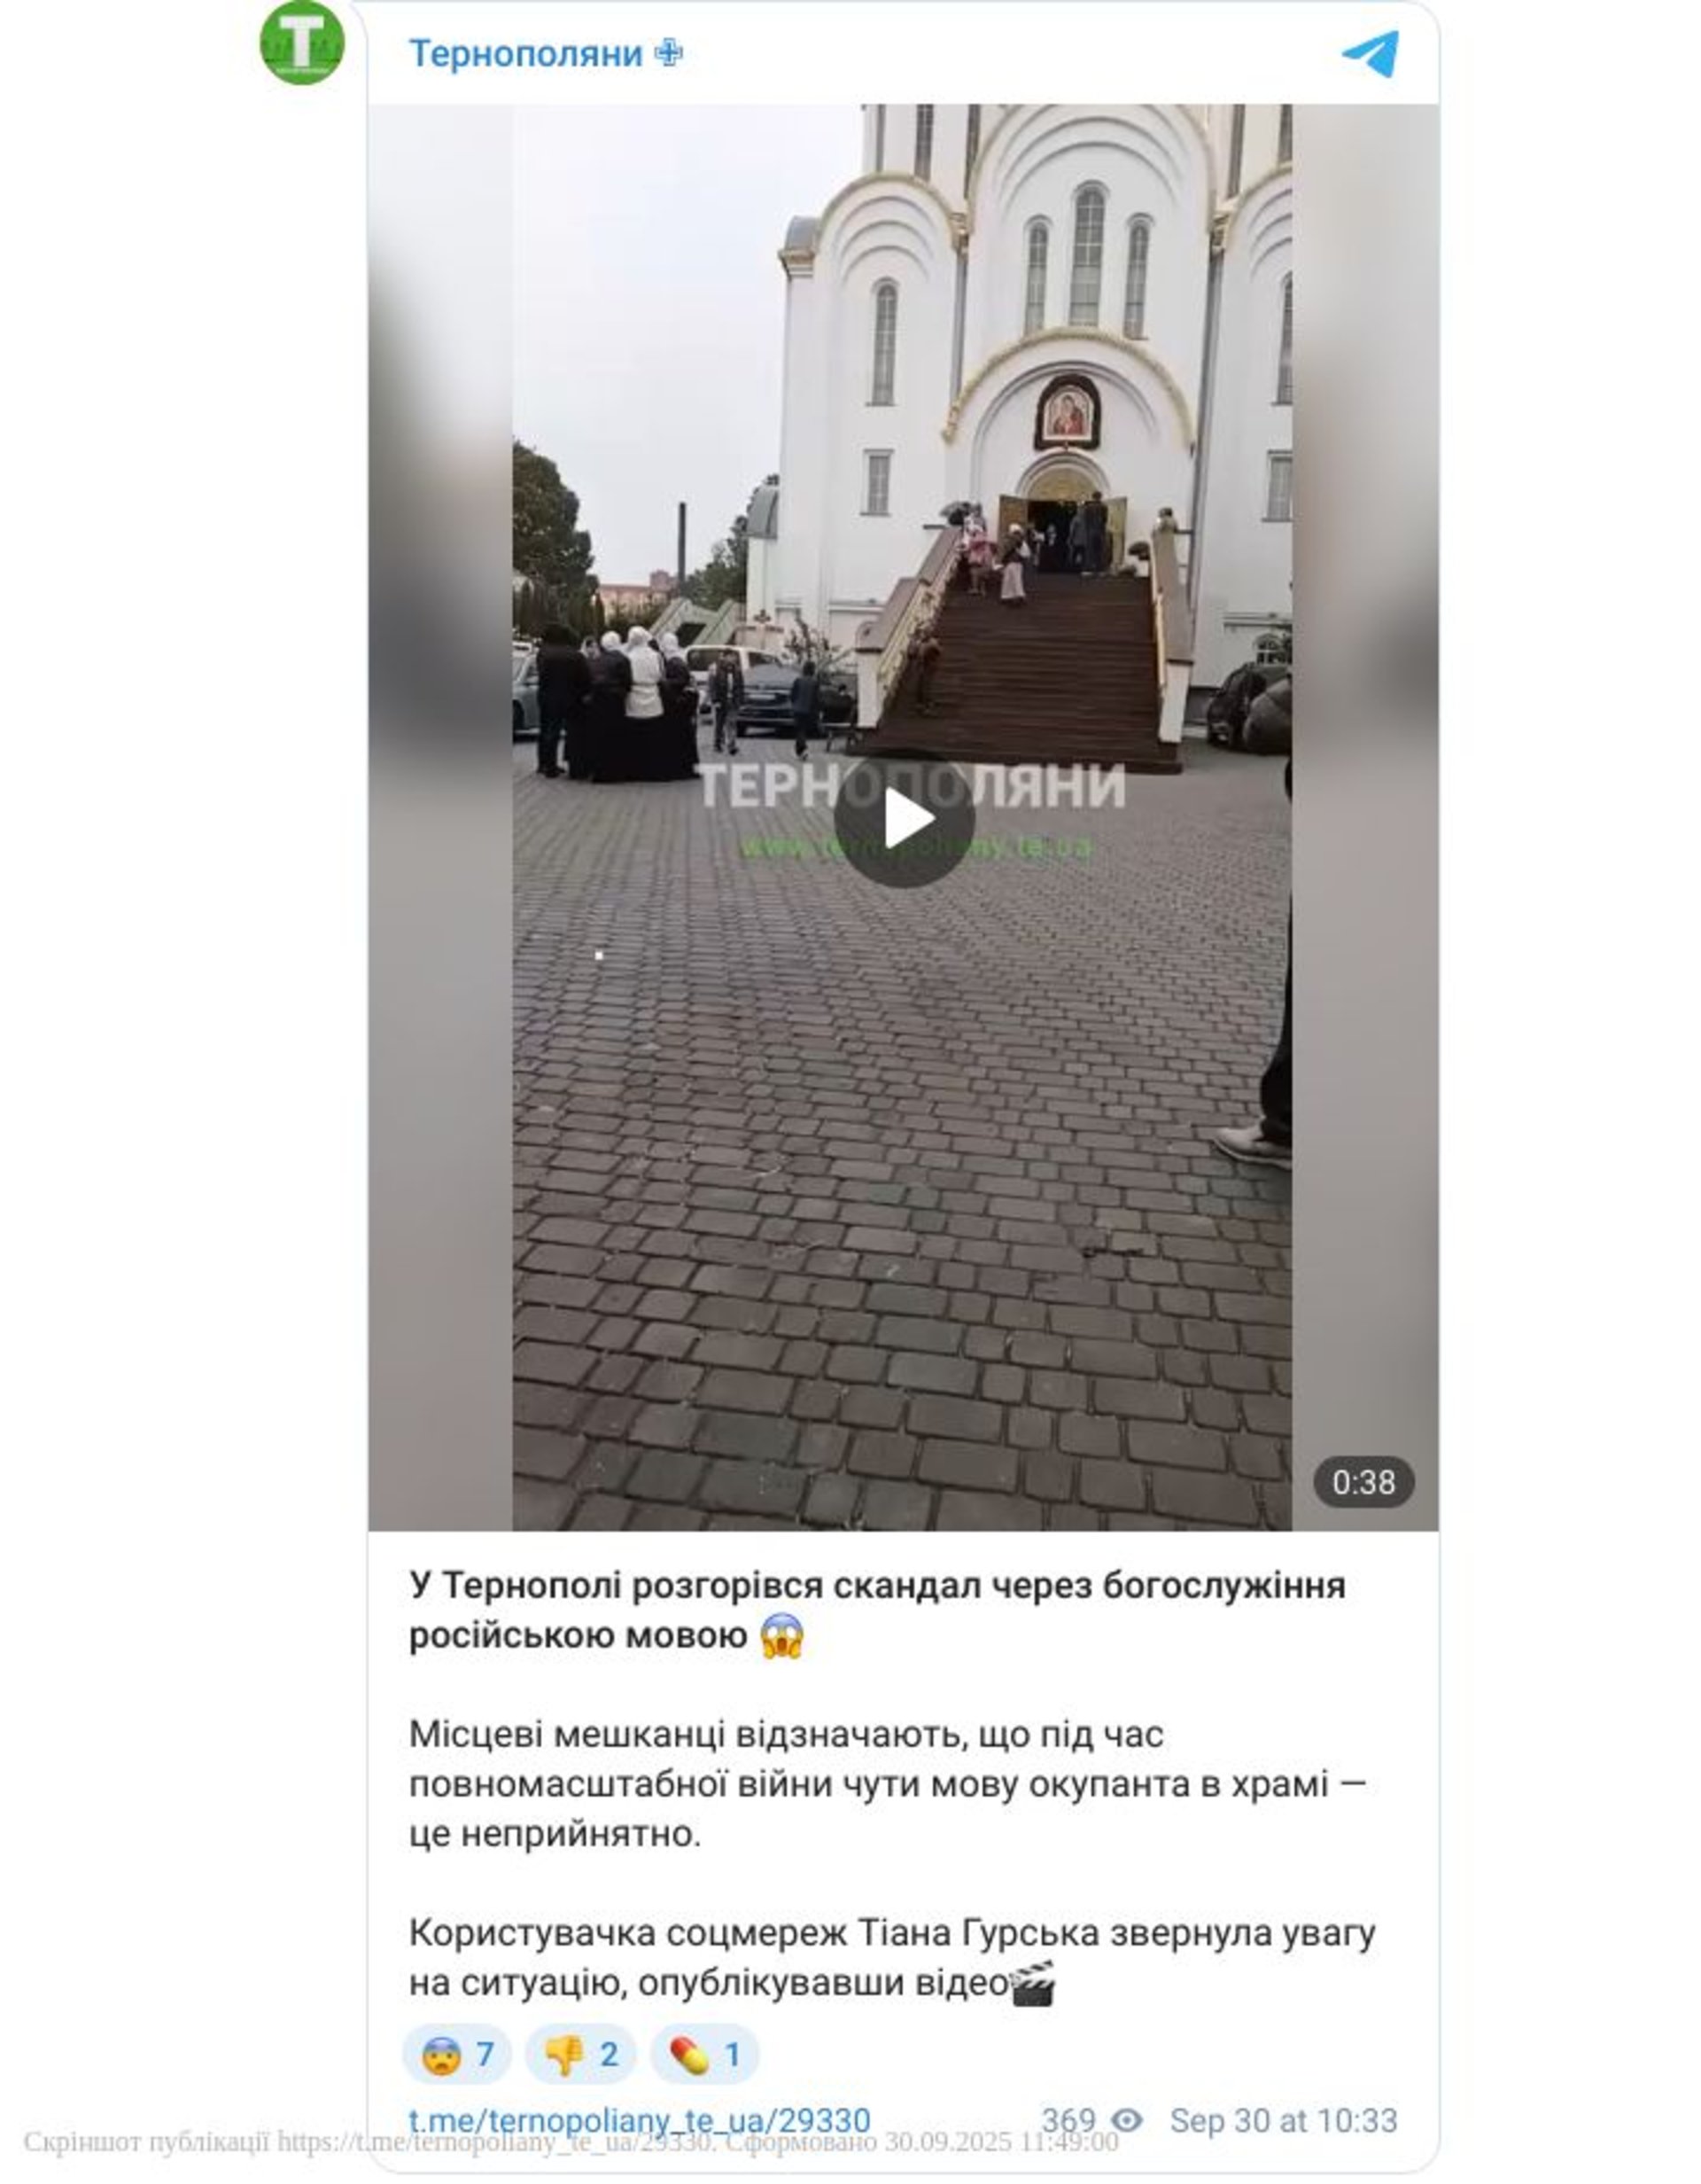Click the 369 views count

[1068, 2121]
